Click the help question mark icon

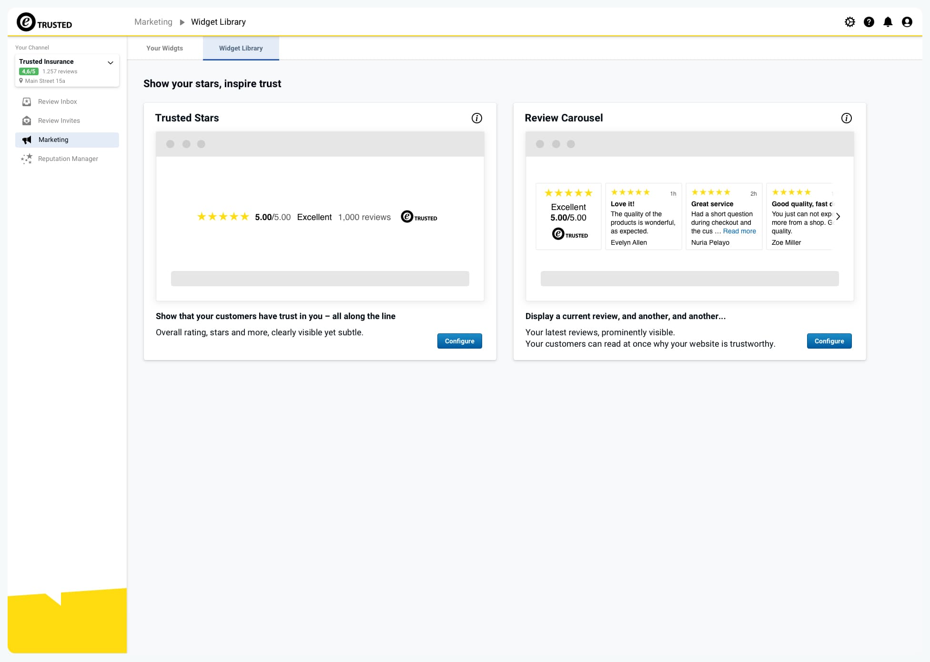(869, 22)
